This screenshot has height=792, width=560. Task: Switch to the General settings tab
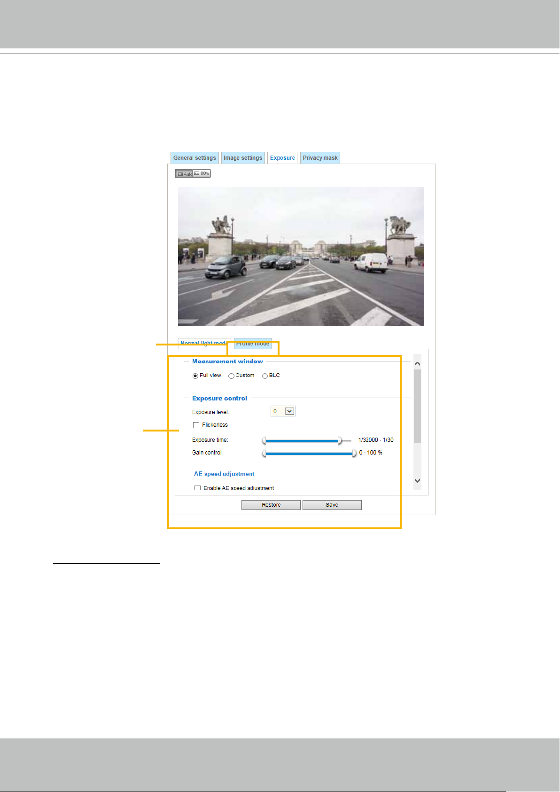point(194,158)
